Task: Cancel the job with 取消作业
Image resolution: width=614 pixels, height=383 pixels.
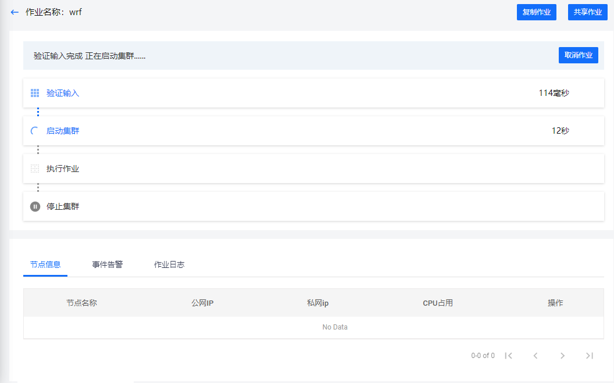Action: click(x=579, y=55)
